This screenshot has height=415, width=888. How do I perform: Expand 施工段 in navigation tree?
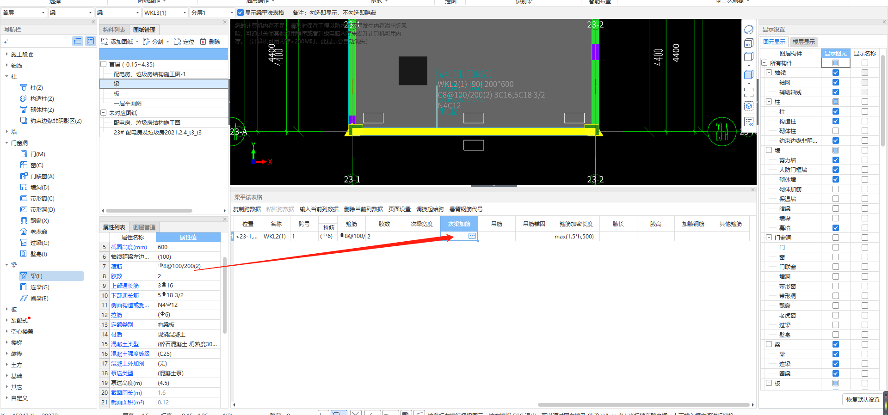[6, 54]
